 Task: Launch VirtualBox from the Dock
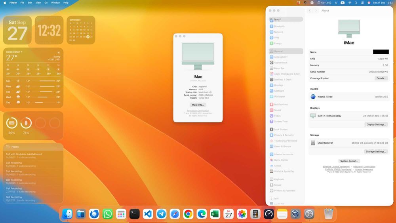pos(295,214)
